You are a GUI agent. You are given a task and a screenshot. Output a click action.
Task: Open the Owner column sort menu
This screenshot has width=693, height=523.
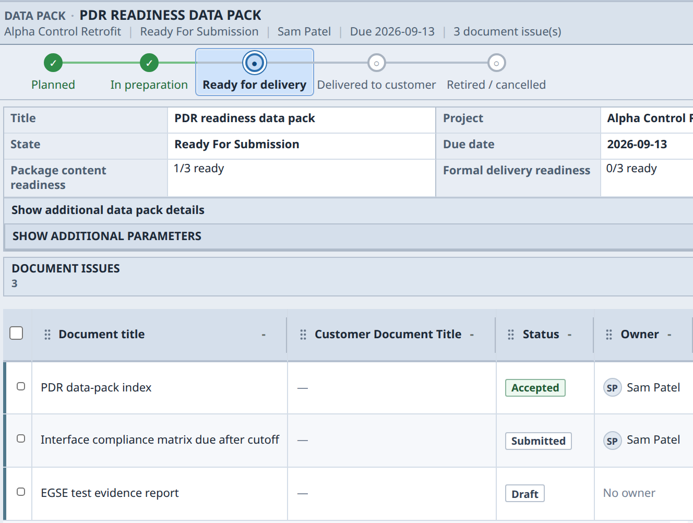(669, 335)
